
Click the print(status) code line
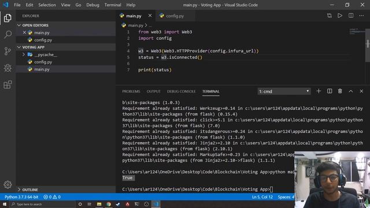click(155, 70)
